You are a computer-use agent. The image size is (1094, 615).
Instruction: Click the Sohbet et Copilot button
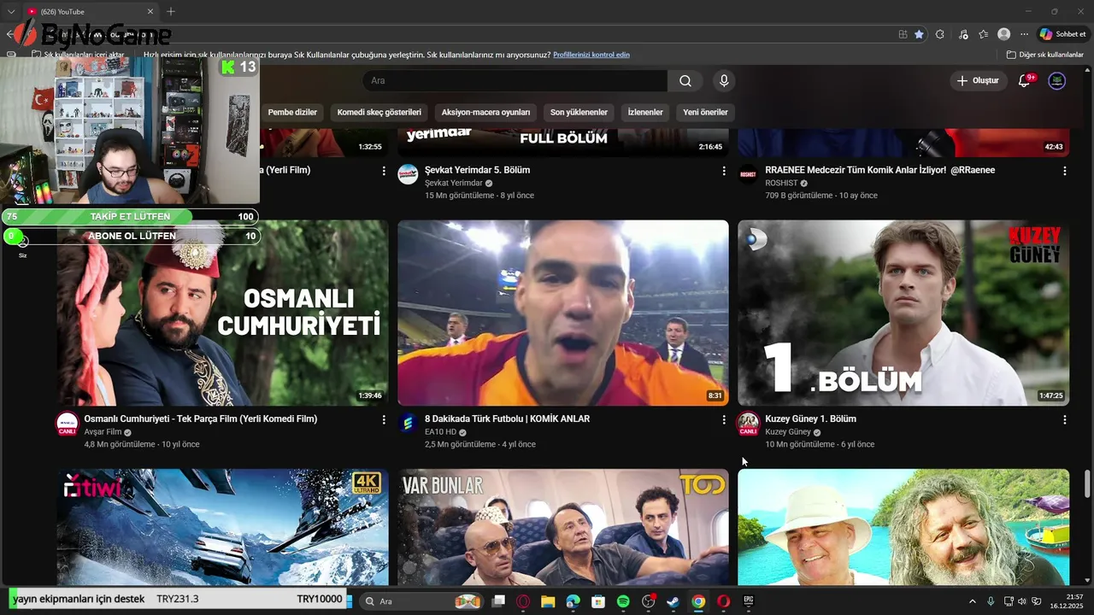click(1062, 34)
